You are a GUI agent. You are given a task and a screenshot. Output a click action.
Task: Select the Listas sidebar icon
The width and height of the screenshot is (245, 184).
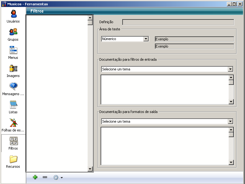13,105
